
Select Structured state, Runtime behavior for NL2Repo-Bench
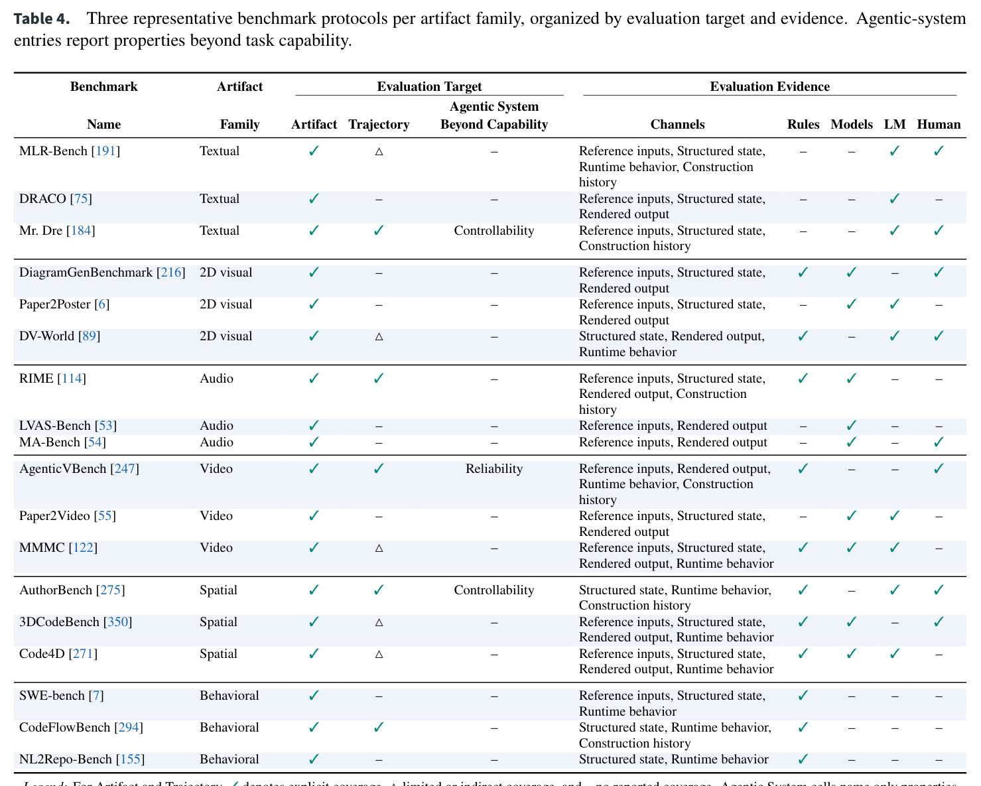674,759
